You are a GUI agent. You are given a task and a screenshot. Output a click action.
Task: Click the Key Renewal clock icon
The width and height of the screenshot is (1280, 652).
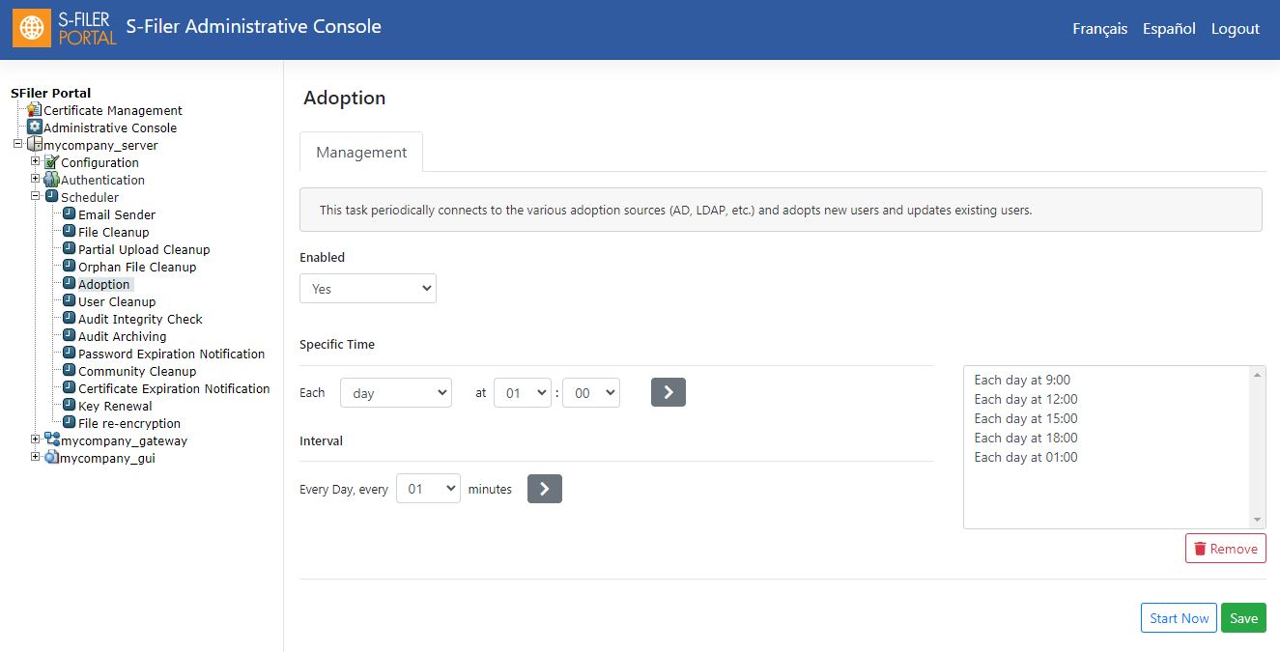[x=70, y=406]
